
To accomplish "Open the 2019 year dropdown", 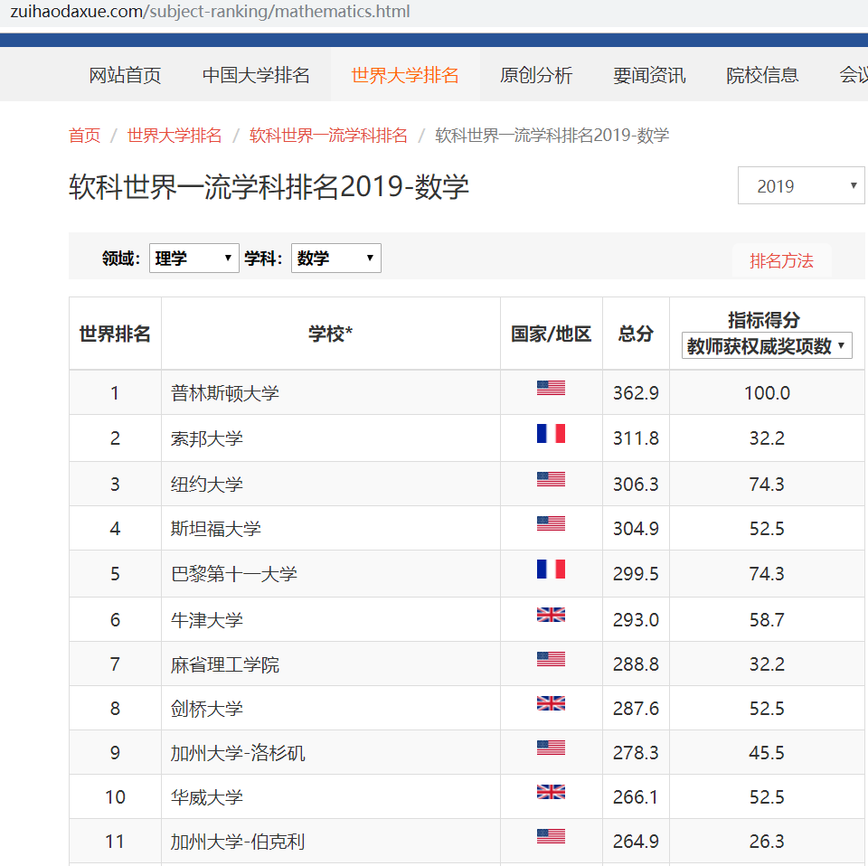I will tap(800, 186).
